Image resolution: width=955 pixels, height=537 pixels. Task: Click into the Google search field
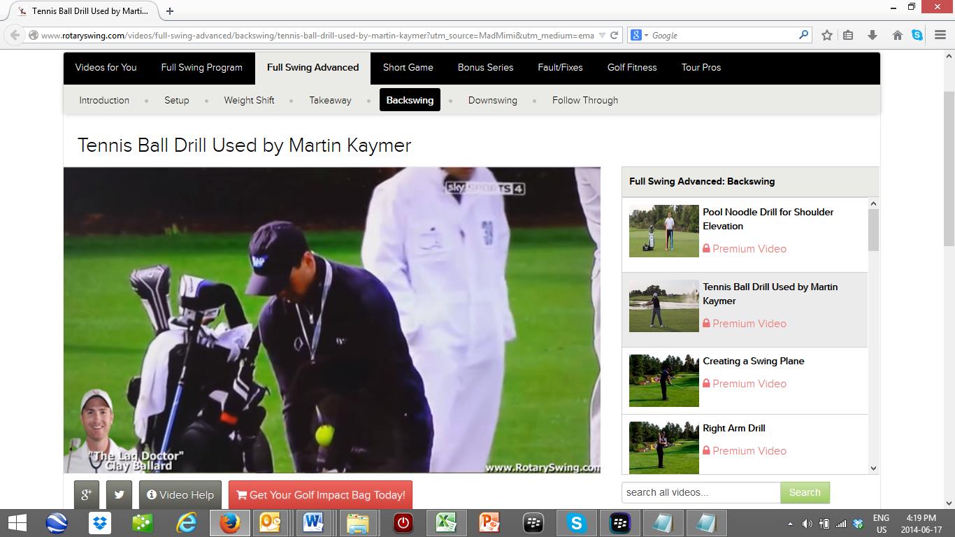724,35
